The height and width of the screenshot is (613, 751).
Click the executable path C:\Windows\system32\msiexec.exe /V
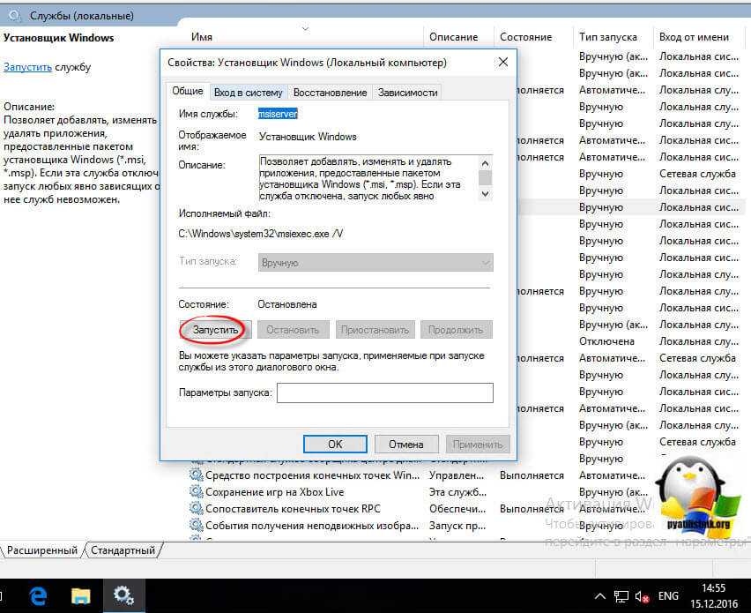pyautogui.click(x=261, y=234)
